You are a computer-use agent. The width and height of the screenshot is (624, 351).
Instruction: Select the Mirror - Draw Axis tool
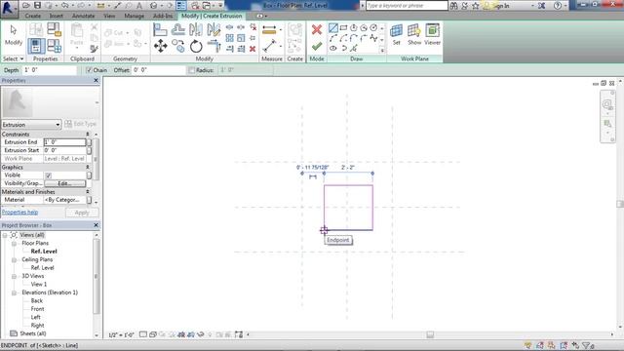[214, 29]
